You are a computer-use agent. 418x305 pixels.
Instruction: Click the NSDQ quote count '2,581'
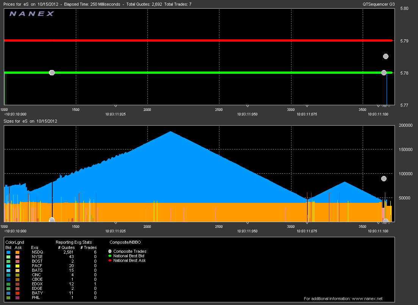(68, 252)
